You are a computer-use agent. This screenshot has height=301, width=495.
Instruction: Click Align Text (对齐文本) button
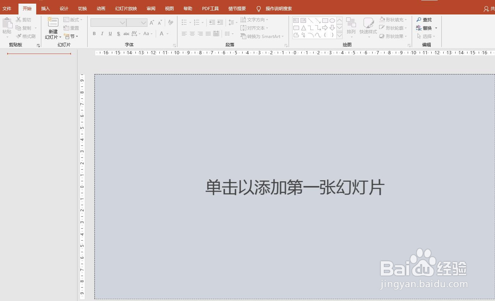[255, 28]
